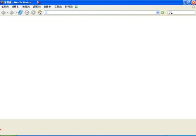Reload the page with the blue refresh icon

(20, 12)
